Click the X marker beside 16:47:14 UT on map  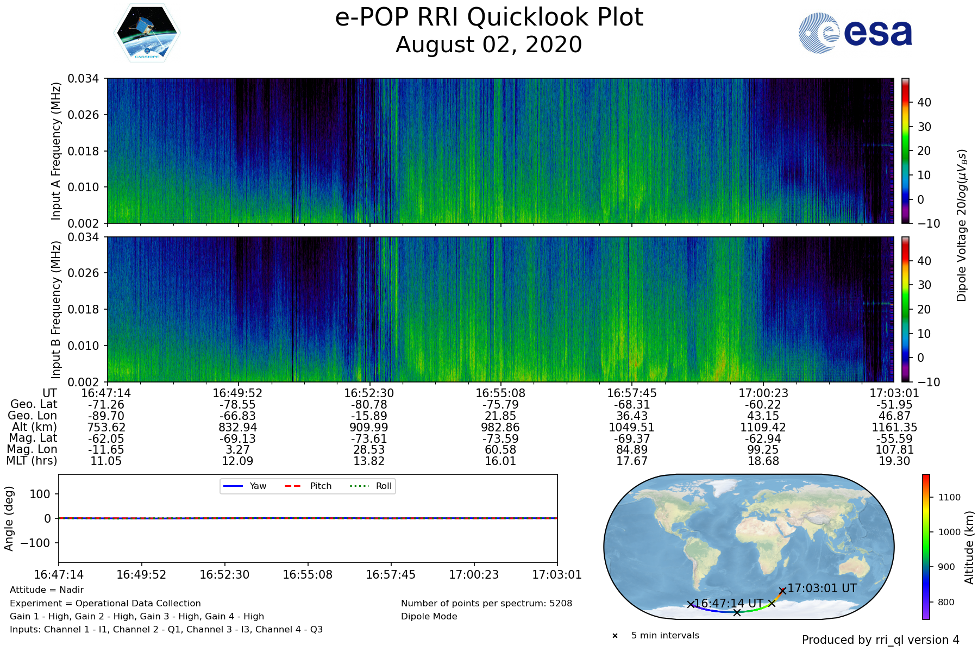(x=691, y=604)
